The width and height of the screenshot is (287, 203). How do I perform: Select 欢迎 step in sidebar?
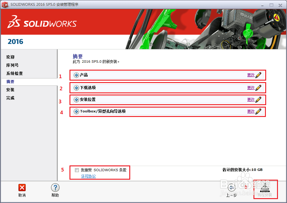(x=10, y=57)
